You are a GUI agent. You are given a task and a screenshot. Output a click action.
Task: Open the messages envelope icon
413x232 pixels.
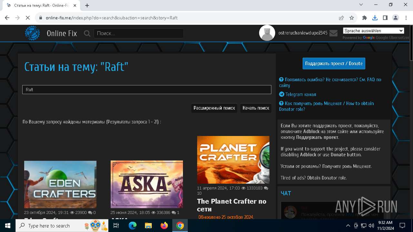334,33
